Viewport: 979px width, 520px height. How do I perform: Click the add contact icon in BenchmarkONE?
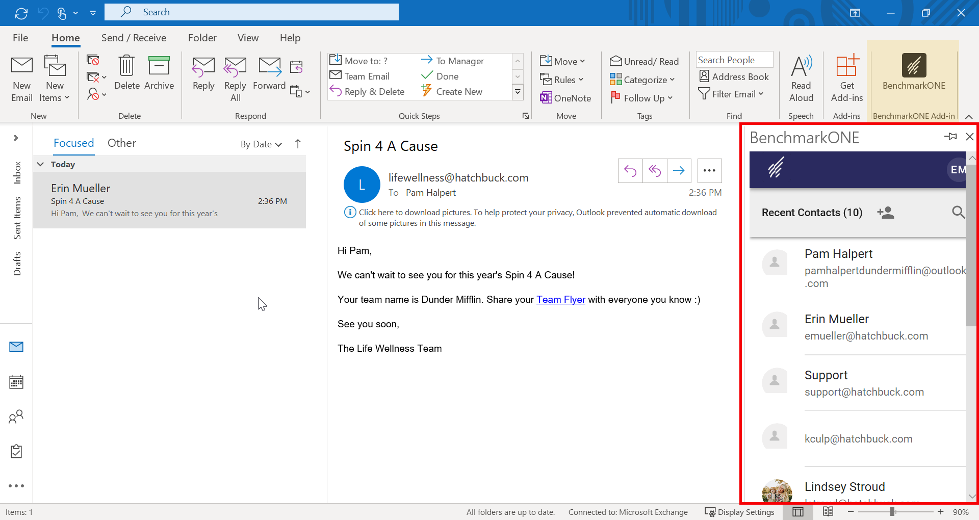pyautogui.click(x=886, y=213)
